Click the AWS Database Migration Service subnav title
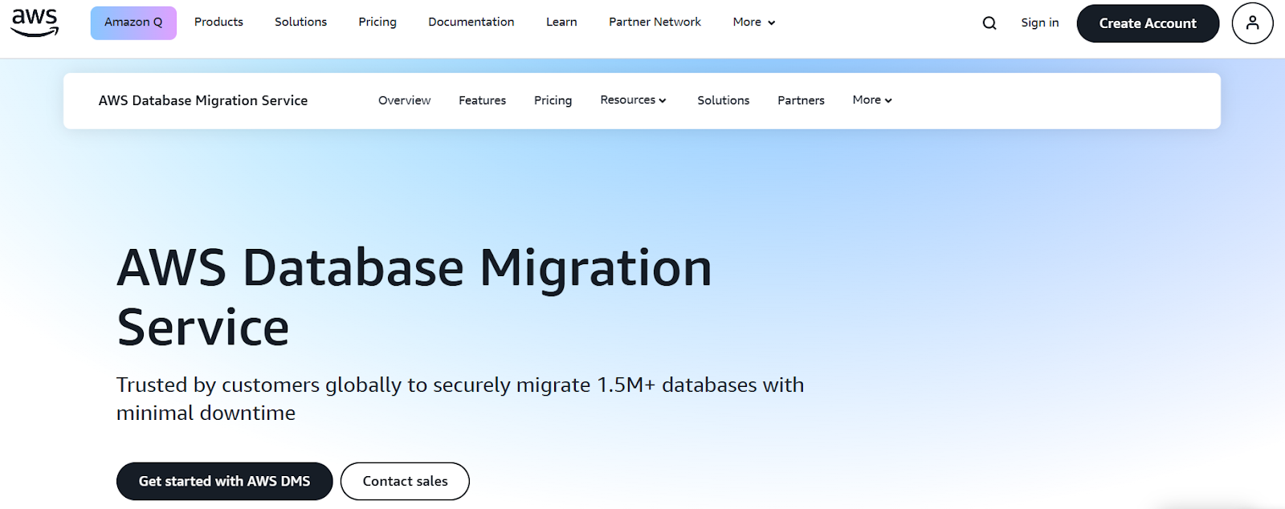The height and width of the screenshot is (509, 1285). [203, 100]
